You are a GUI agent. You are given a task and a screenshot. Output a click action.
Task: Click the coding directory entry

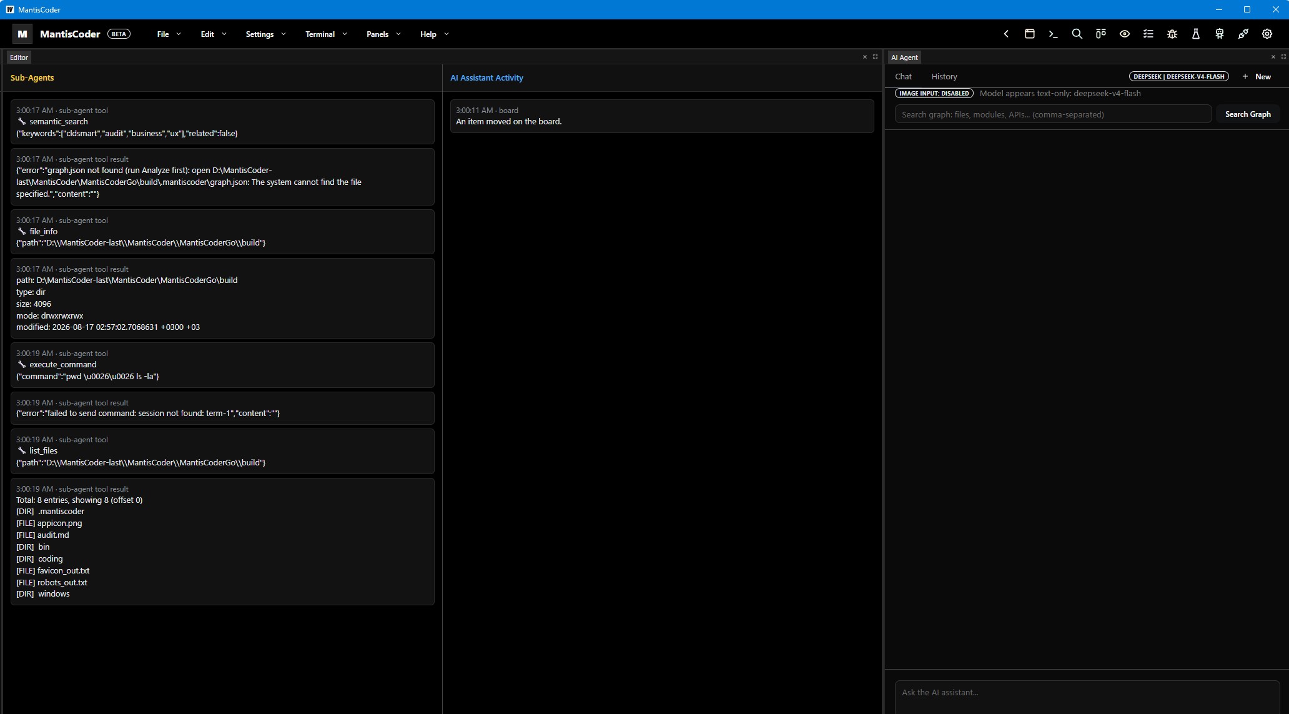pyautogui.click(x=39, y=559)
